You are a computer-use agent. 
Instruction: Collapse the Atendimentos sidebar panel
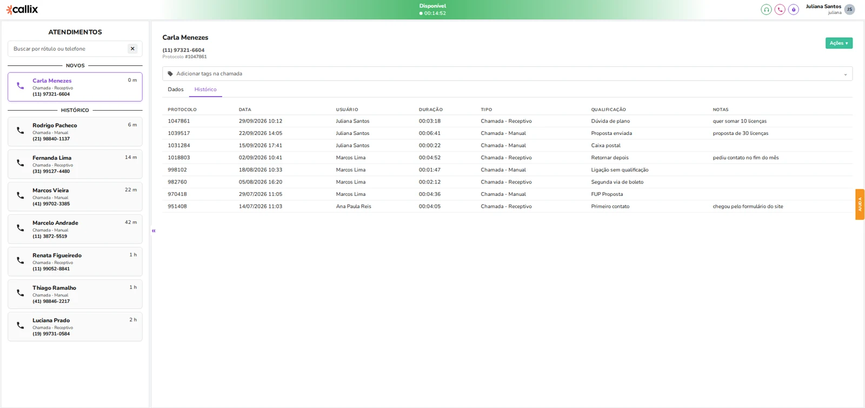tap(154, 231)
